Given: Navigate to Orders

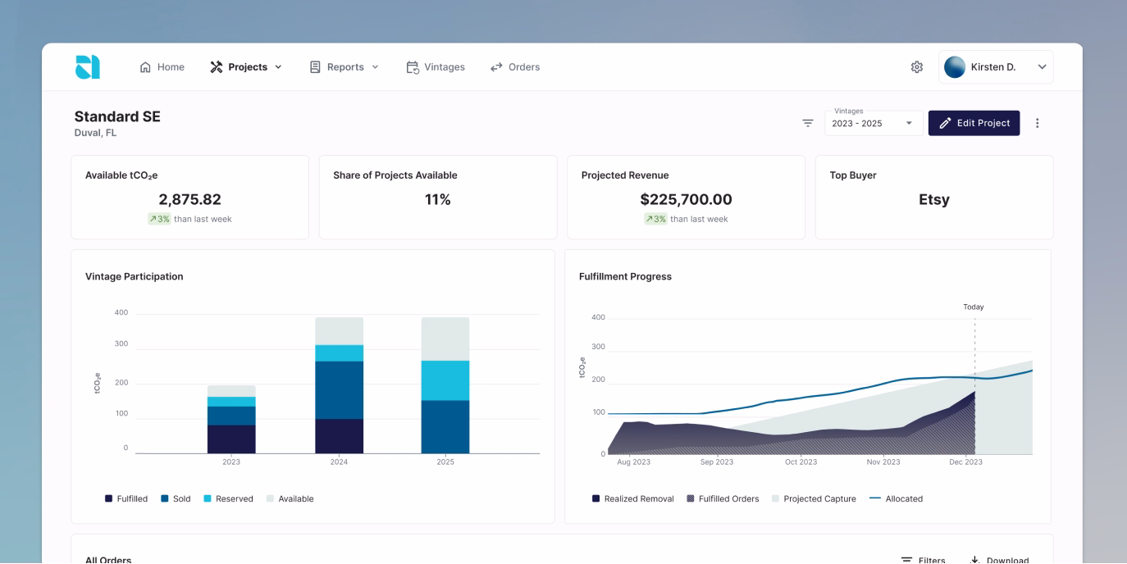Looking at the screenshot, I should 515,67.
